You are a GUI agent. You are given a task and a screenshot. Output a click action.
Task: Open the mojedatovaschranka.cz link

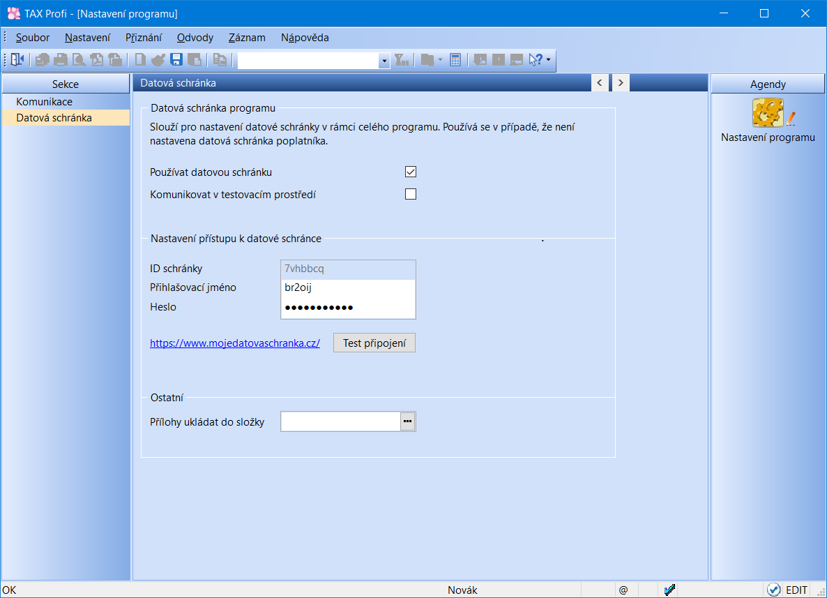coord(235,343)
